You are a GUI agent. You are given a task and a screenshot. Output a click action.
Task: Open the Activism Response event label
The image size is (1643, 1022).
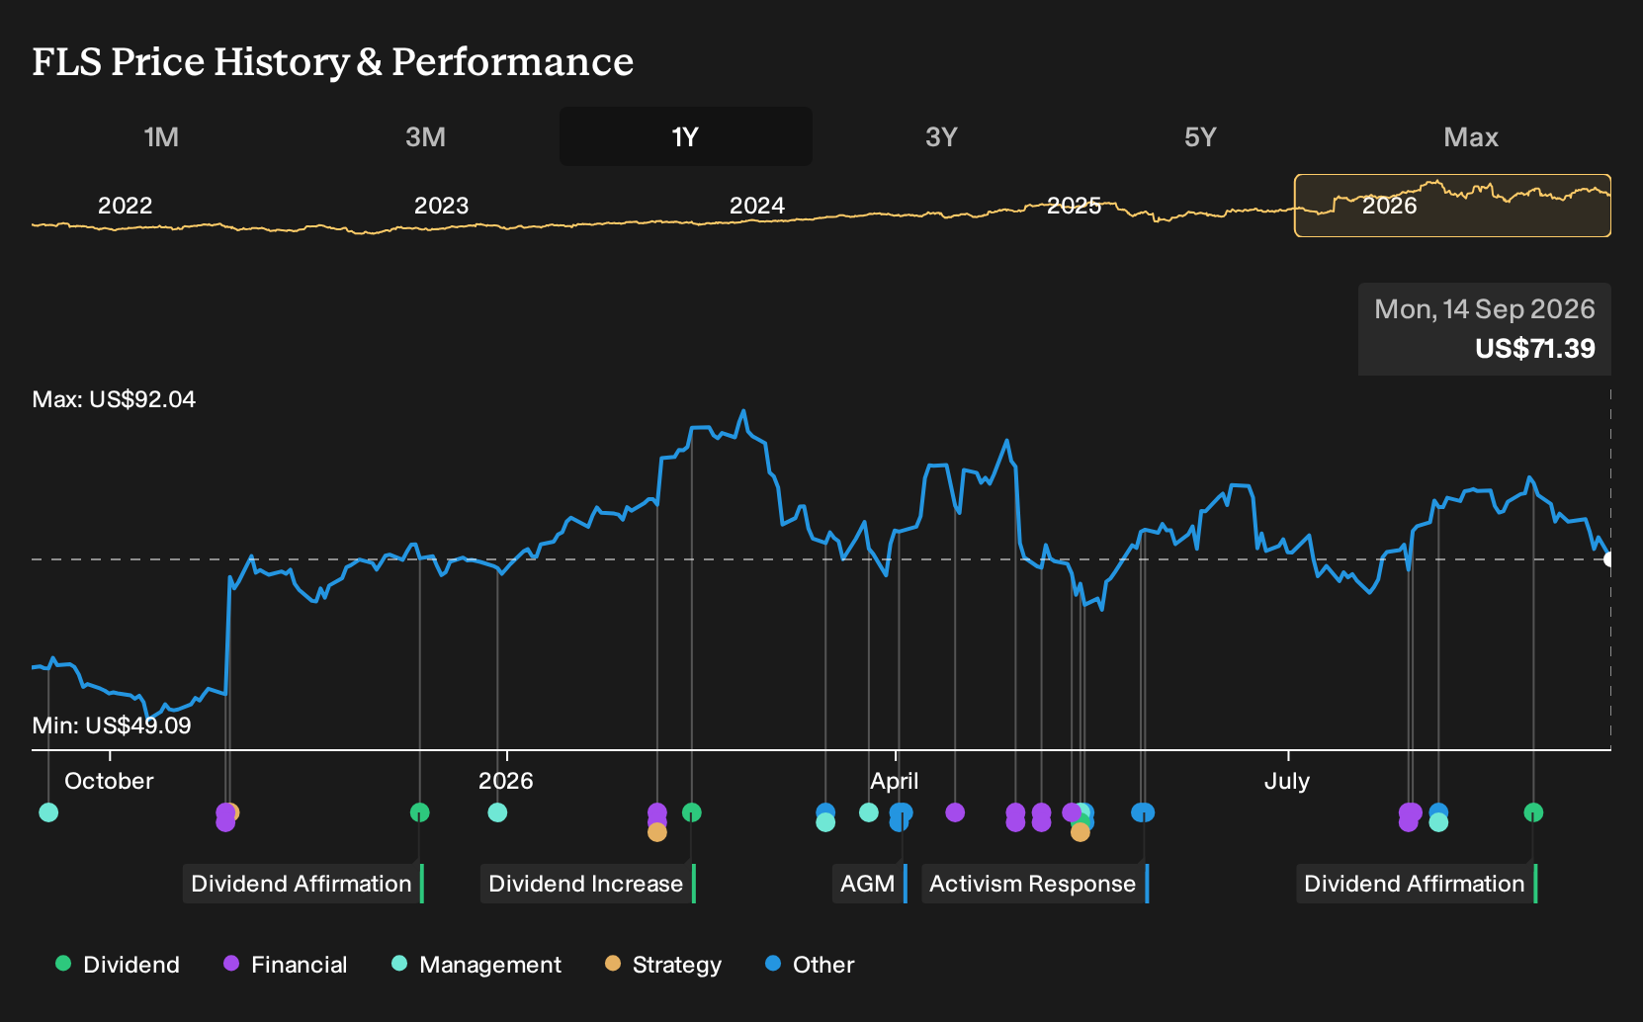[1034, 884]
